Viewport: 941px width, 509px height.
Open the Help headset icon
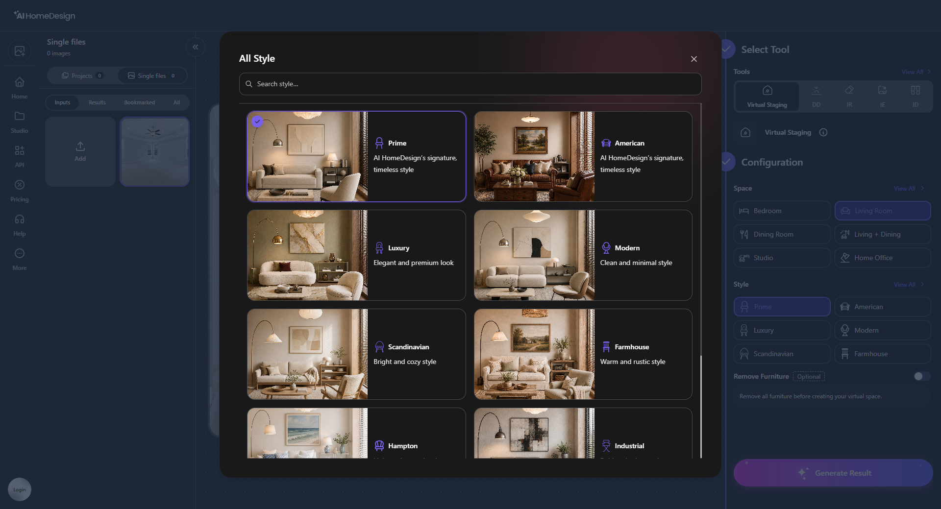pyautogui.click(x=19, y=219)
